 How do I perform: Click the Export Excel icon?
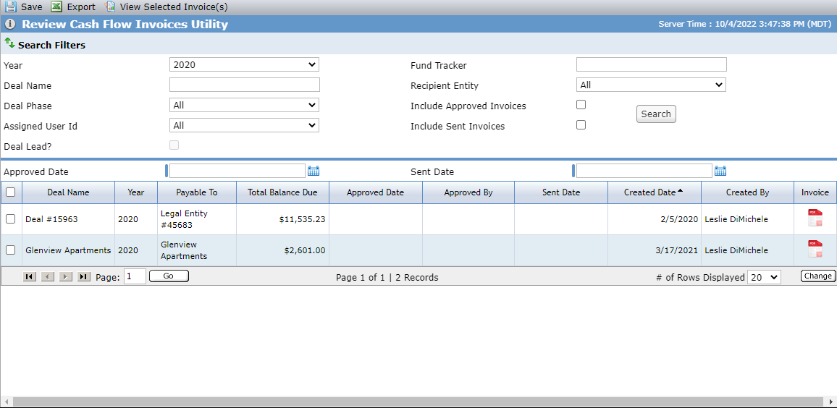click(x=56, y=7)
